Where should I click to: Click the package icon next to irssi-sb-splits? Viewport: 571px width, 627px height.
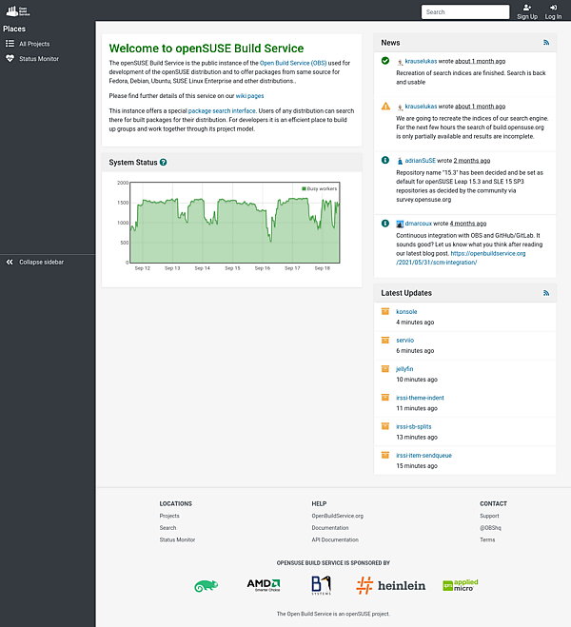385,426
